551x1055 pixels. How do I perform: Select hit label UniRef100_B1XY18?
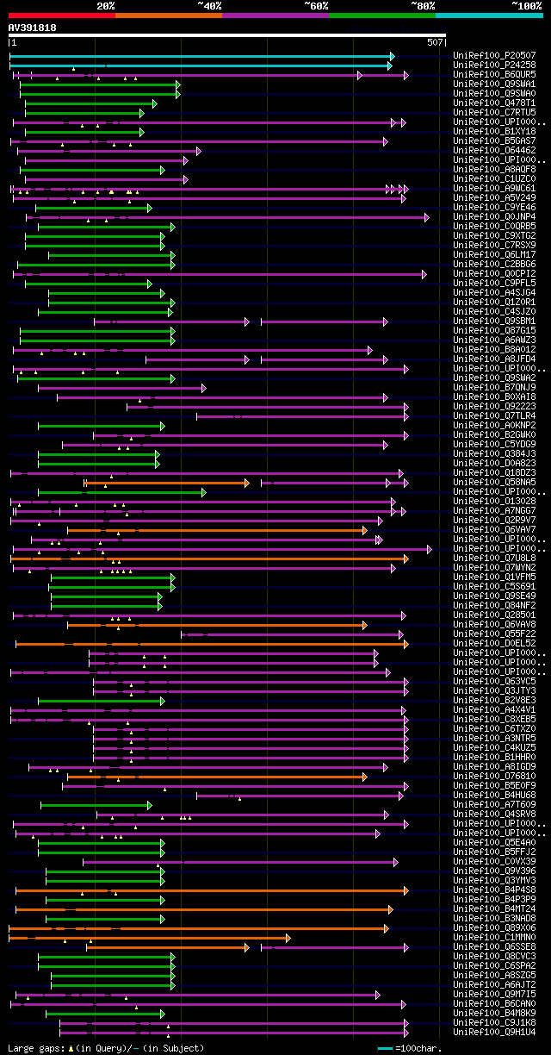[494, 131]
